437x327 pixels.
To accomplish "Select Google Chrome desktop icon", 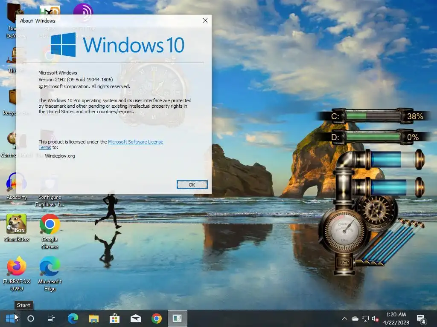I will [50, 231].
